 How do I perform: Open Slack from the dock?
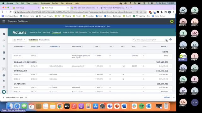(134, 106)
